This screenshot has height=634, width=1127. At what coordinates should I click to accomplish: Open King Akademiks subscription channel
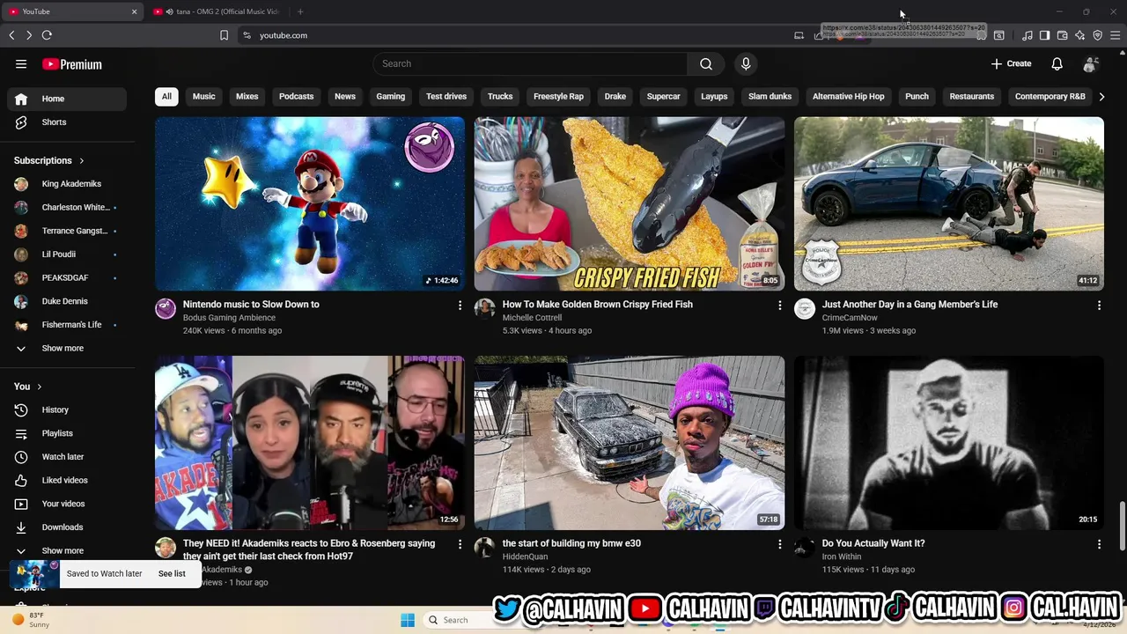pos(67,184)
